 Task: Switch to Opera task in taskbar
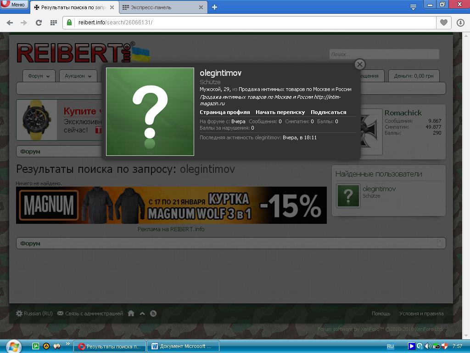(110, 347)
